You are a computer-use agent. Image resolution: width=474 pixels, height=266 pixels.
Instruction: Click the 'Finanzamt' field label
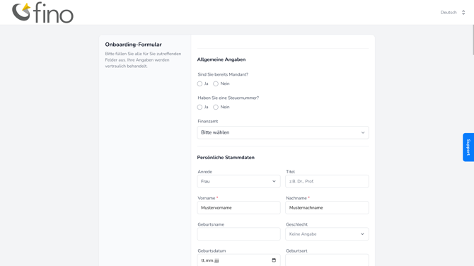coord(208,121)
